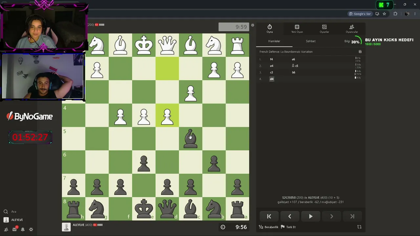Image resolution: width=420 pixels, height=236 pixels.
Task: Open the friends icon in the sidebar
Action: 6,229
